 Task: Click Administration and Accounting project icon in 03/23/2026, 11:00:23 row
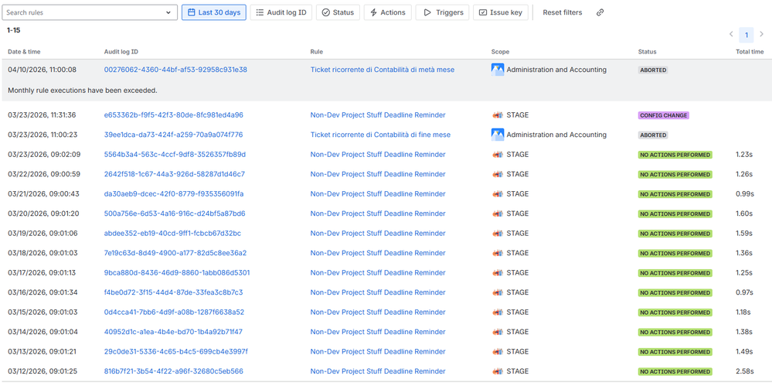pos(497,135)
